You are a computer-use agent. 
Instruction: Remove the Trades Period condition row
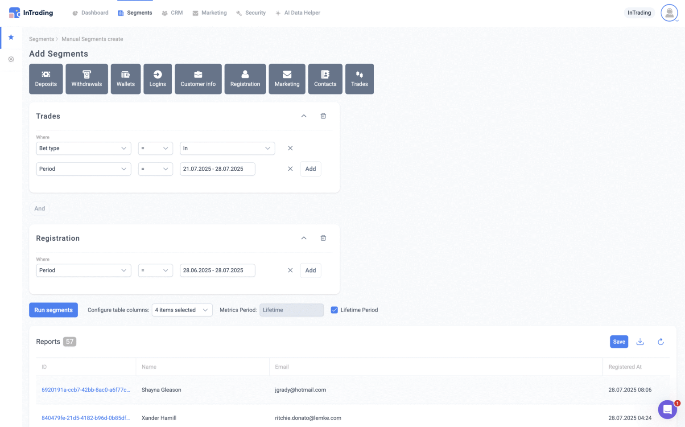pyautogui.click(x=290, y=169)
